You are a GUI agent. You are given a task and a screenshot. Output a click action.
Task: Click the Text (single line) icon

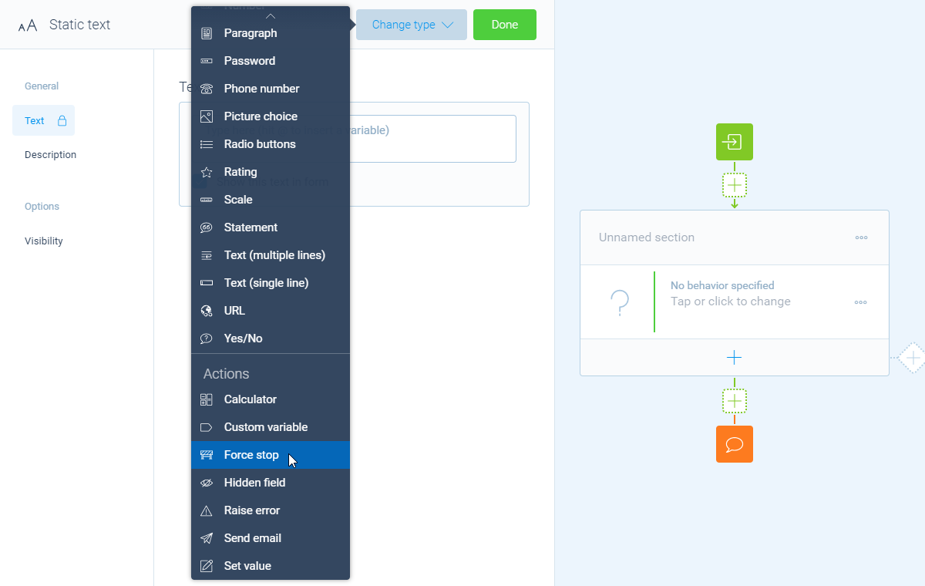pyautogui.click(x=206, y=283)
